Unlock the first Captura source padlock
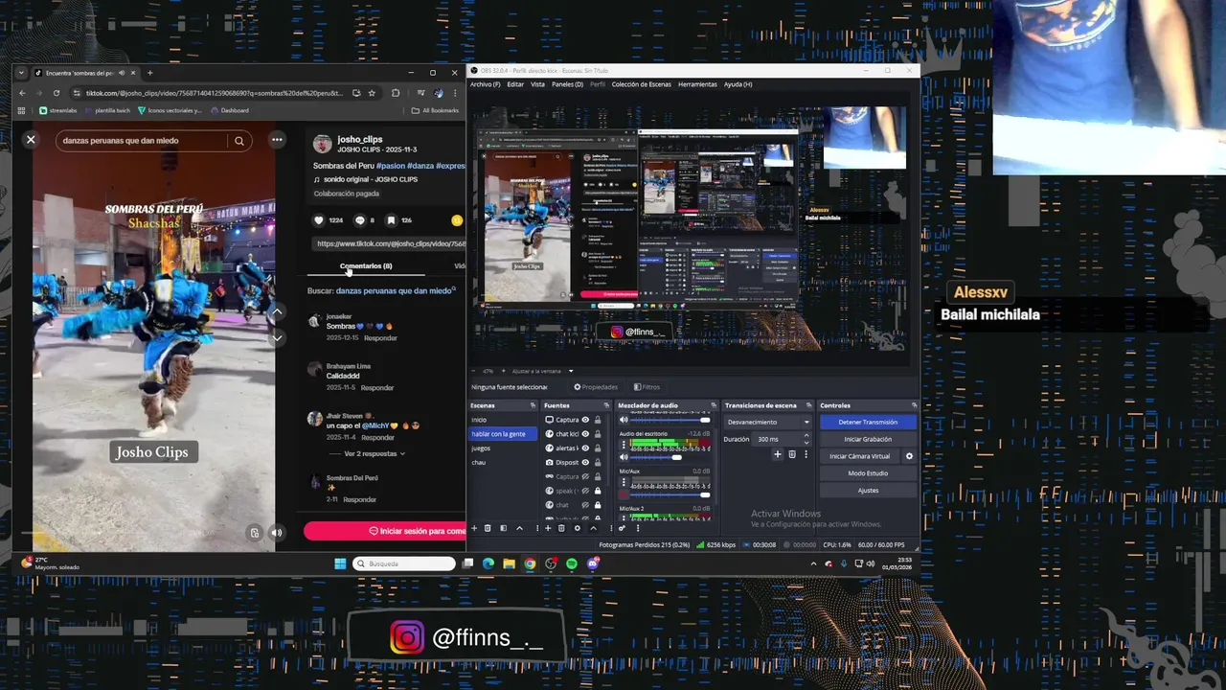The image size is (1226, 690). [x=598, y=420]
